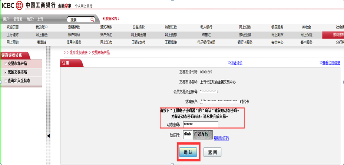Click the red system announcement speaker icon
This screenshot has width=344, height=165.
(x=103, y=19)
